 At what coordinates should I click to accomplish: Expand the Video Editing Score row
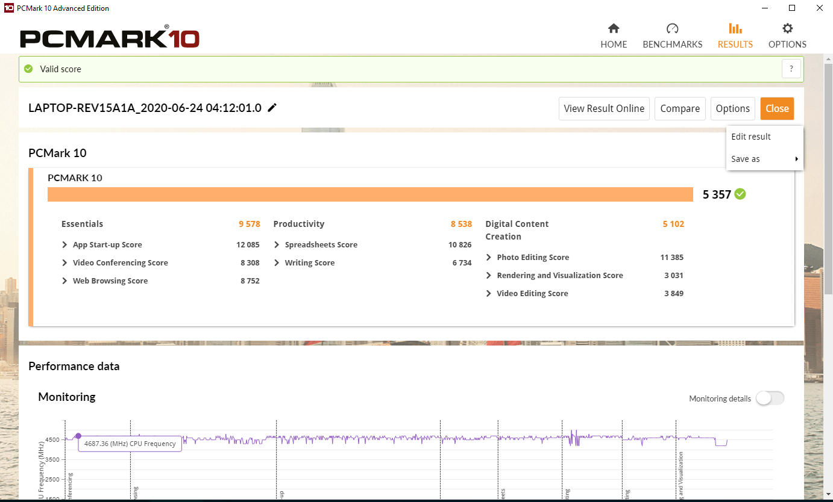point(489,294)
